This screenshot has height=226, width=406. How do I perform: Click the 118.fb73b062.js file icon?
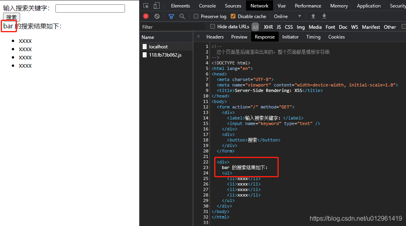point(145,55)
